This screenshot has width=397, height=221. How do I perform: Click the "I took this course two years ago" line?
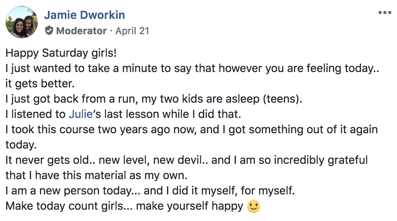(192, 130)
